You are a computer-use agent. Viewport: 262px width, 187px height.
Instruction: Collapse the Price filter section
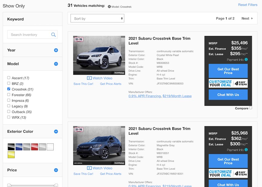56,170
